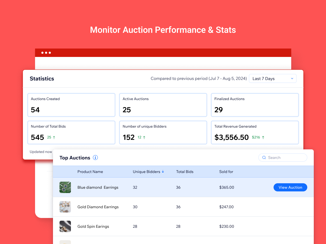The image size is (326, 244).
Task: Click 28 total bids for Gold Spin Earings
Action: [x=178, y=226]
